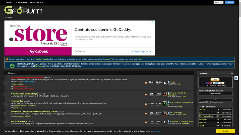The width and height of the screenshot is (241, 135).
Task: Open Condições Gerais do GForum subforum
Action: point(24,89)
